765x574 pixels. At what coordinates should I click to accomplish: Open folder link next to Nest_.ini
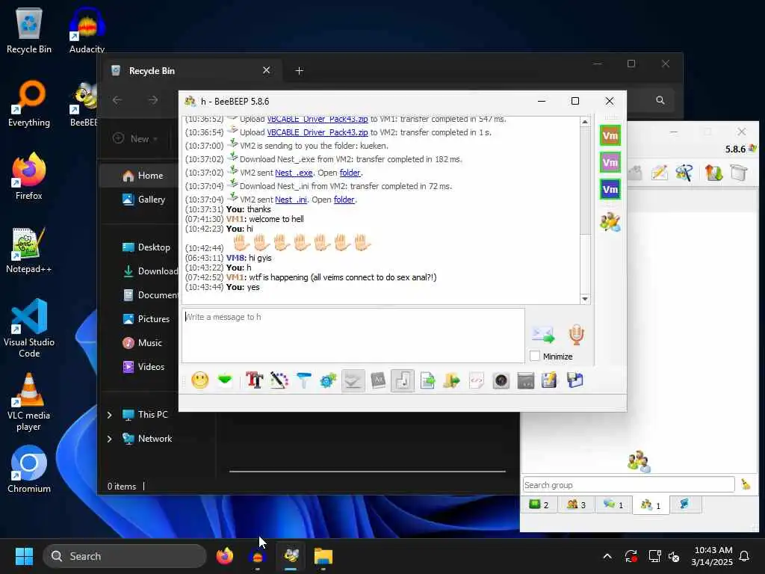pyautogui.click(x=344, y=200)
